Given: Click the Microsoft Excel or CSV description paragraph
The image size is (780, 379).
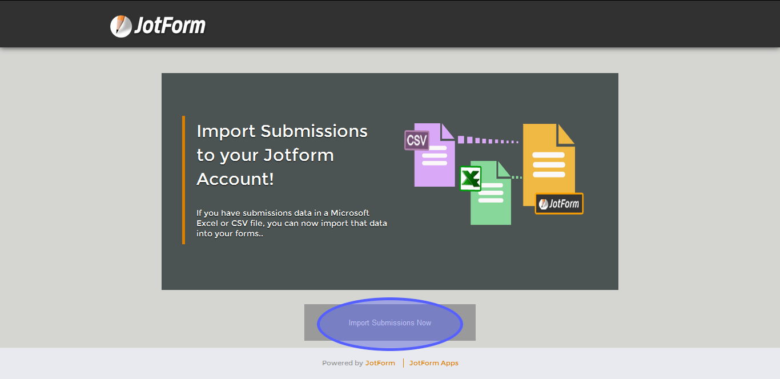Looking at the screenshot, I should (x=291, y=223).
